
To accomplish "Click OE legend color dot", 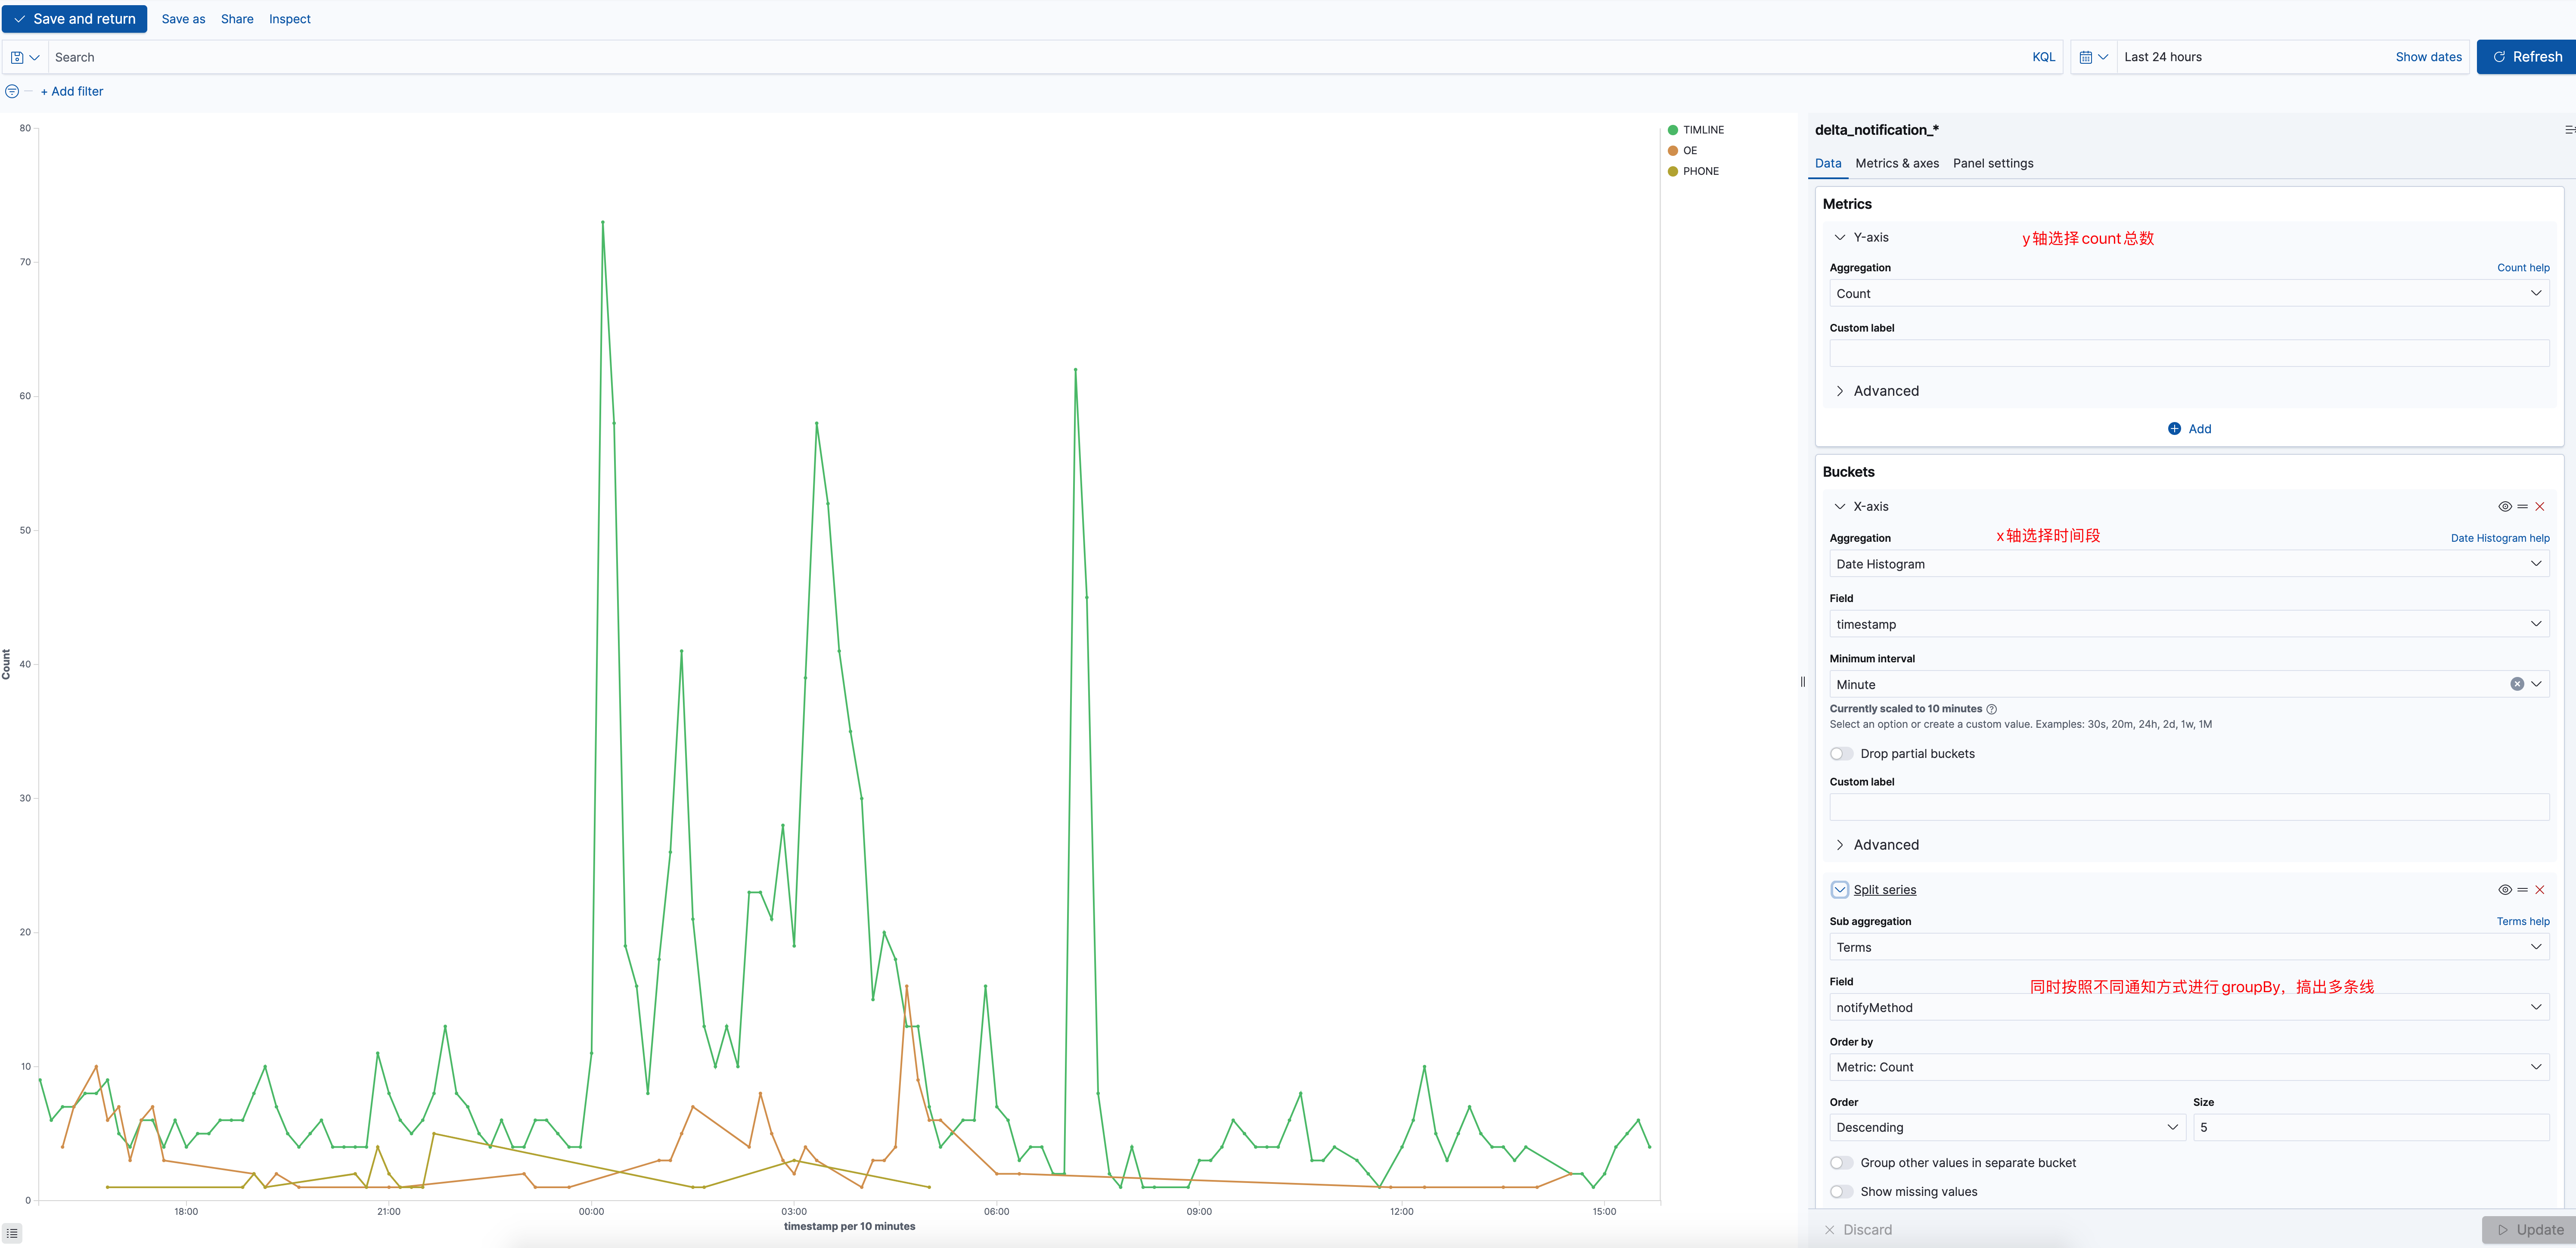I will click(x=1673, y=151).
